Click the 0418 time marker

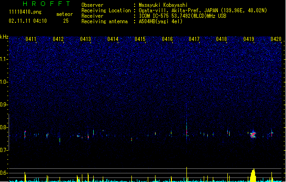pyautogui.click(x=221, y=39)
